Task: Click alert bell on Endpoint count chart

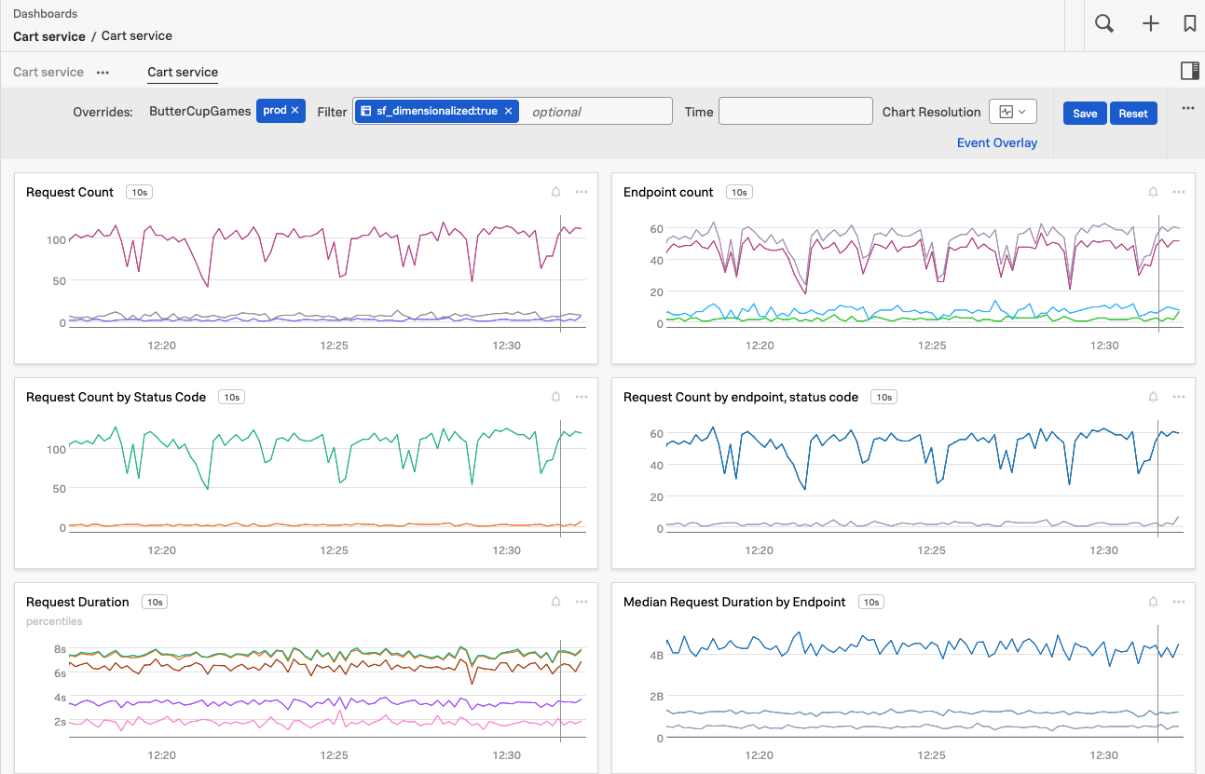Action: 1154,192
